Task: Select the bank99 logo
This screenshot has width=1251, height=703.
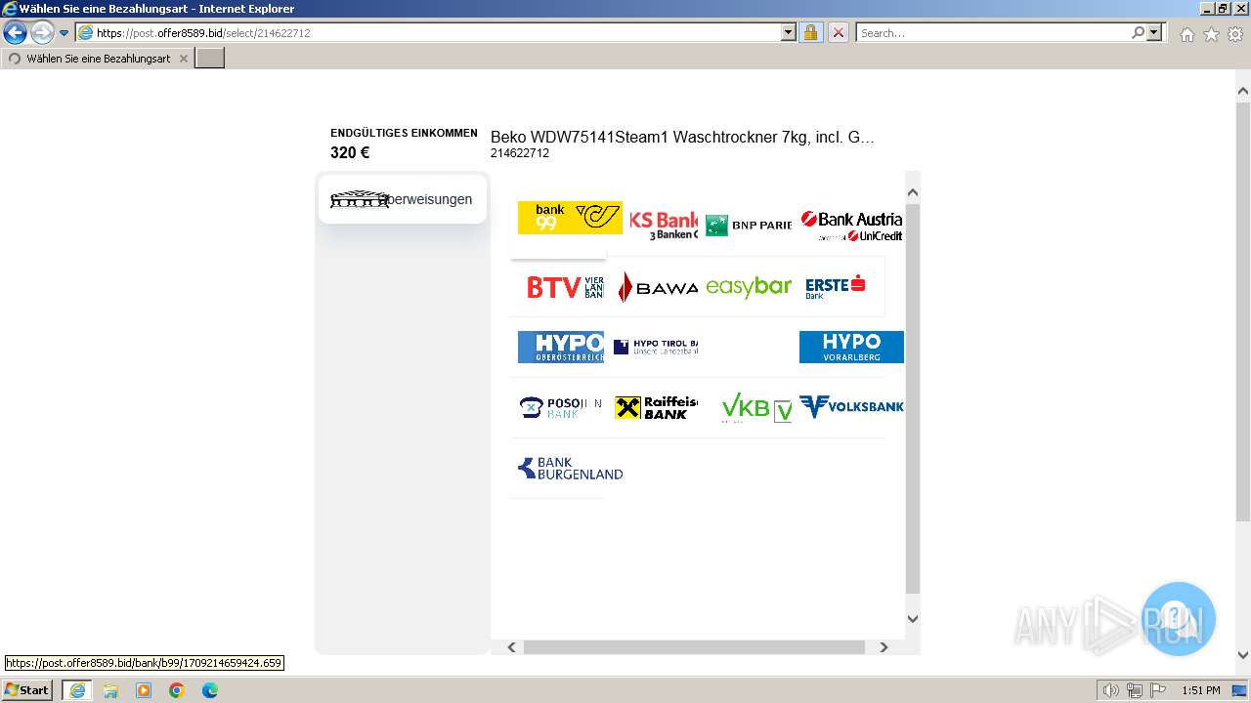Action: click(x=570, y=218)
